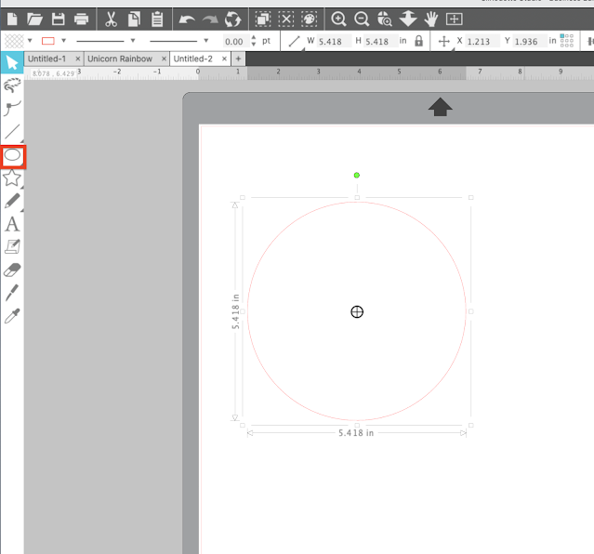The height and width of the screenshot is (554, 594).
Task: Select the Knife tool
Action: (12, 293)
